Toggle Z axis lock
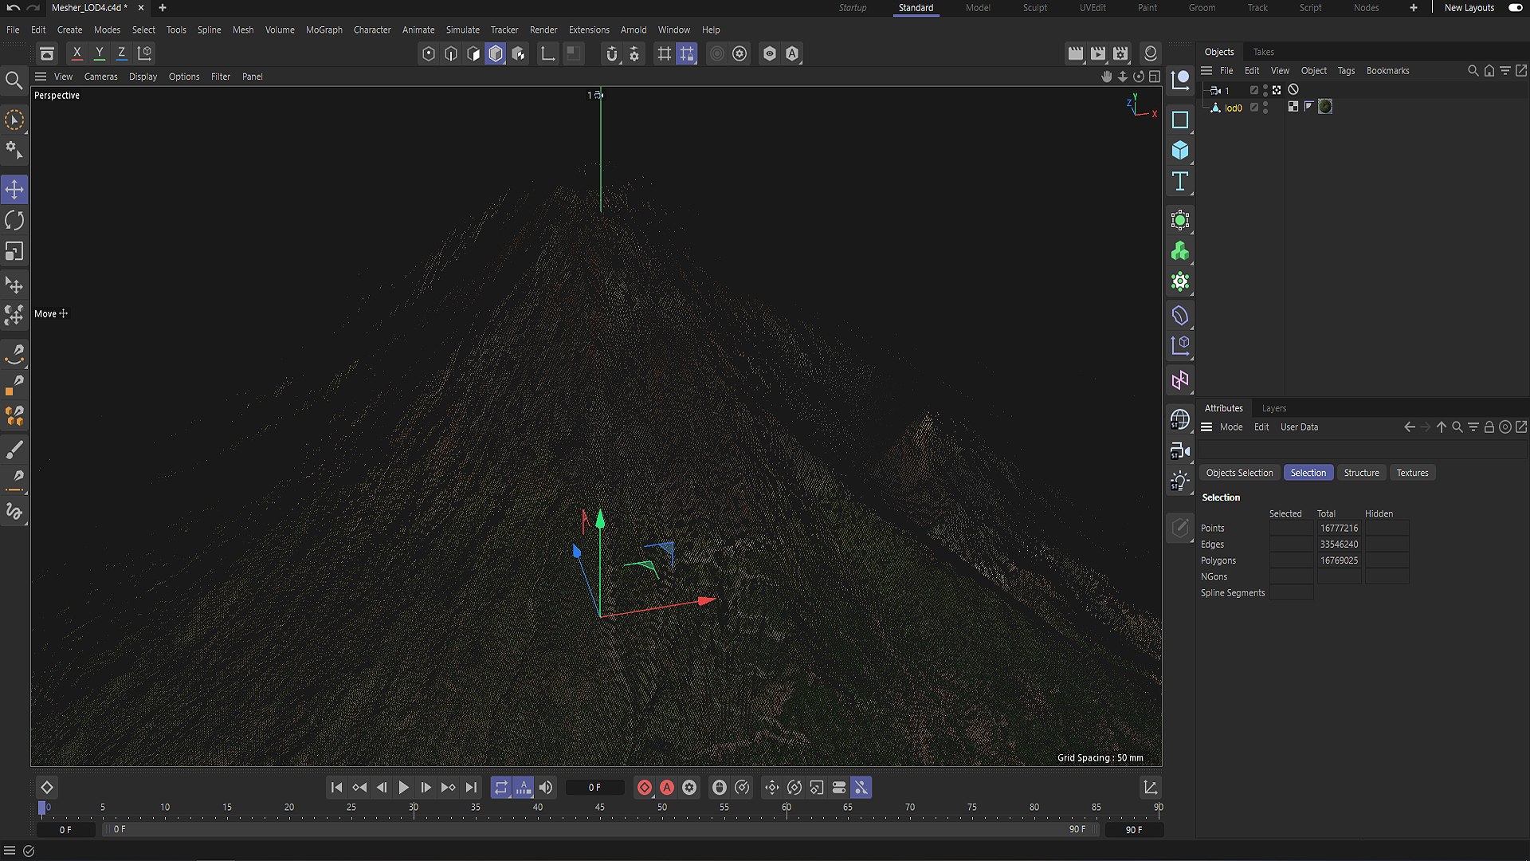 [x=122, y=53]
